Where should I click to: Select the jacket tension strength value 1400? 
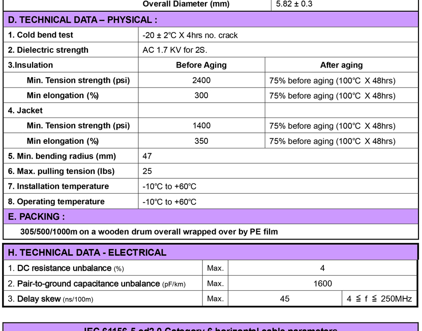[x=201, y=126]
